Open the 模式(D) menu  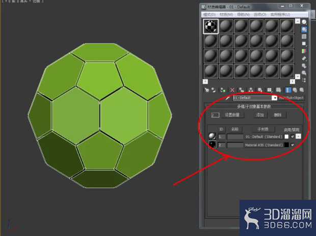coord(209,14)
